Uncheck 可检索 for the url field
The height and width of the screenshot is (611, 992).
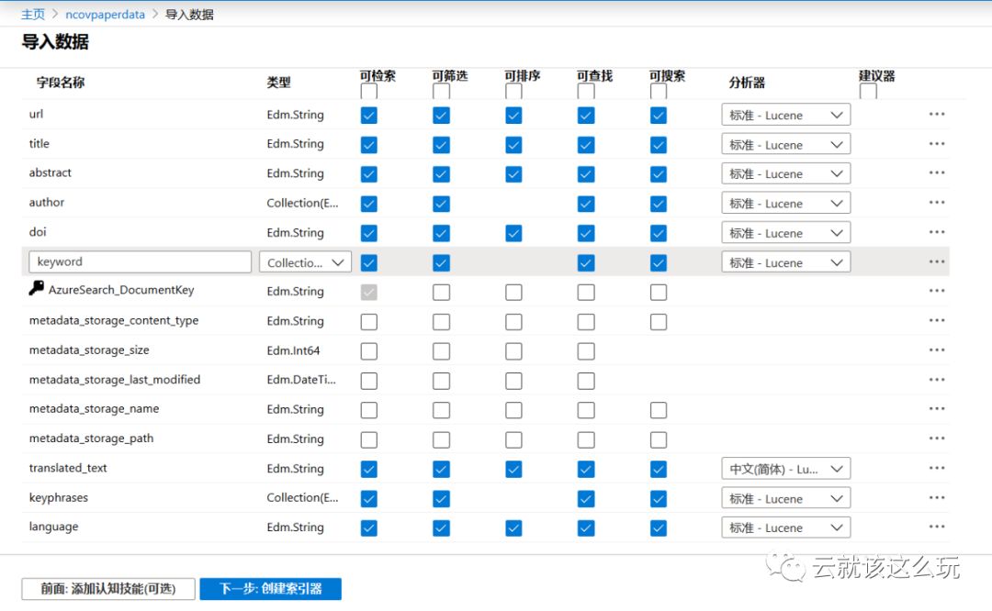(369, 116)
